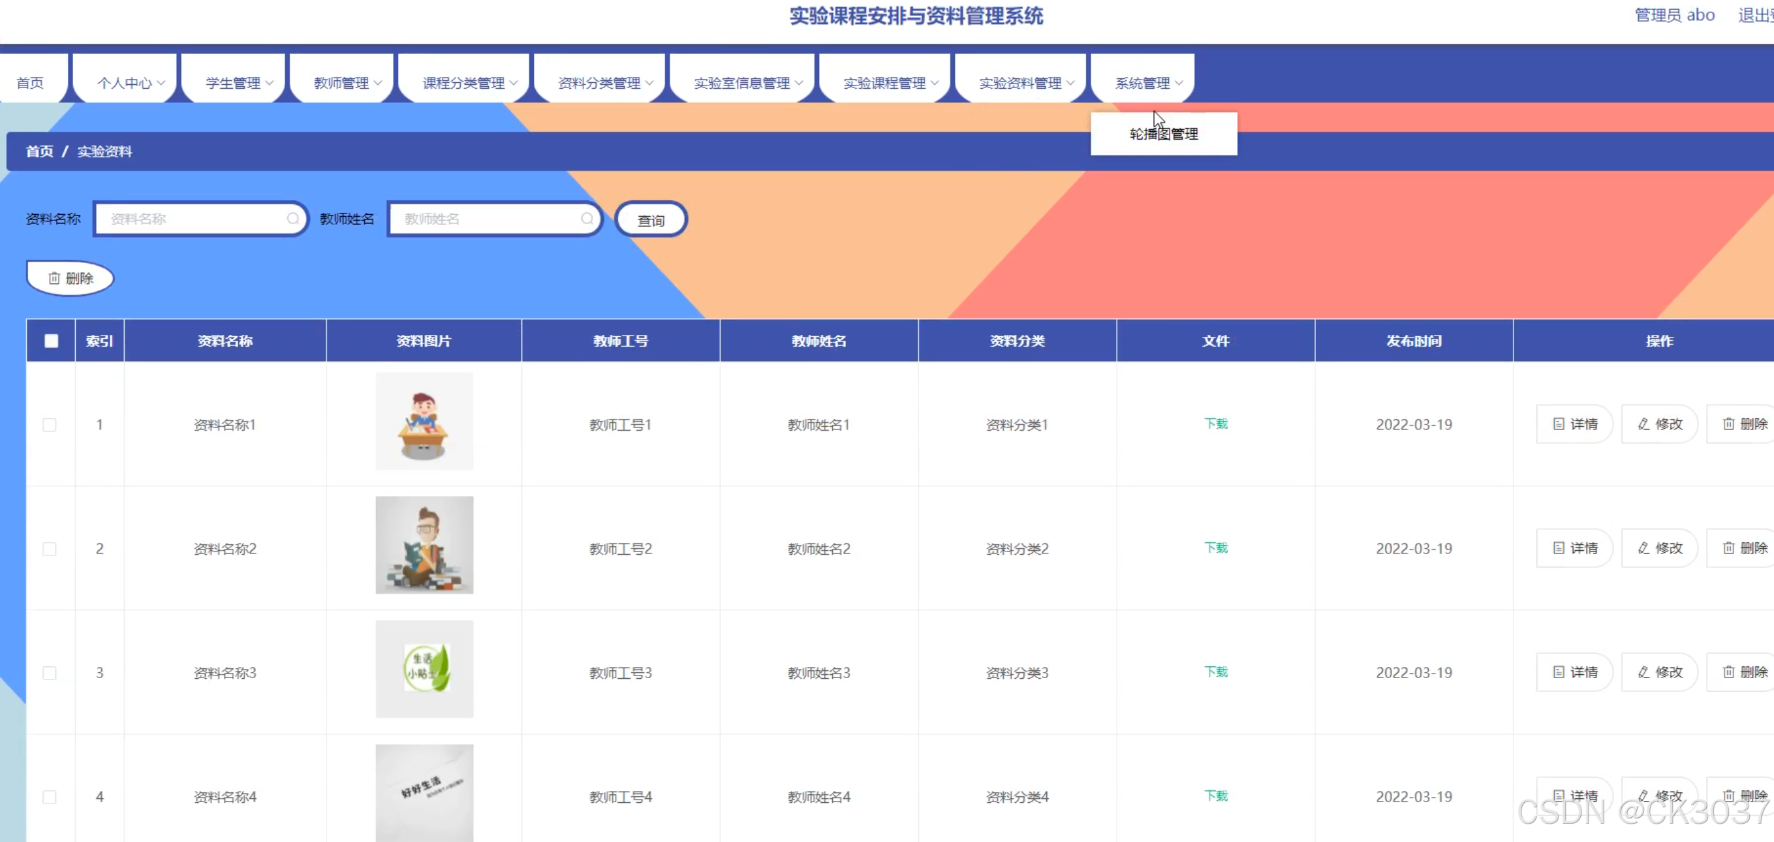This screenshot has width=1774, height=842.
Task: Click 详情 document icon in row 3
Action: click(x=1559, y=672)
